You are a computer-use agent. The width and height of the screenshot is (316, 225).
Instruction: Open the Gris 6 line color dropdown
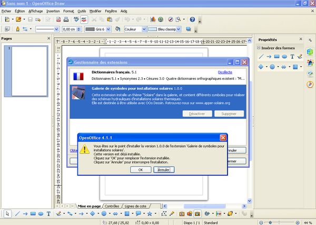coord(108,29)
